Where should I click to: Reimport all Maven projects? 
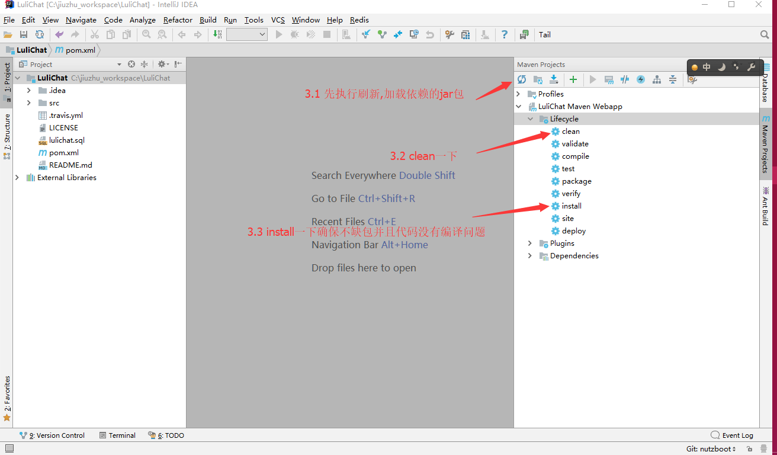pos(522,79)
